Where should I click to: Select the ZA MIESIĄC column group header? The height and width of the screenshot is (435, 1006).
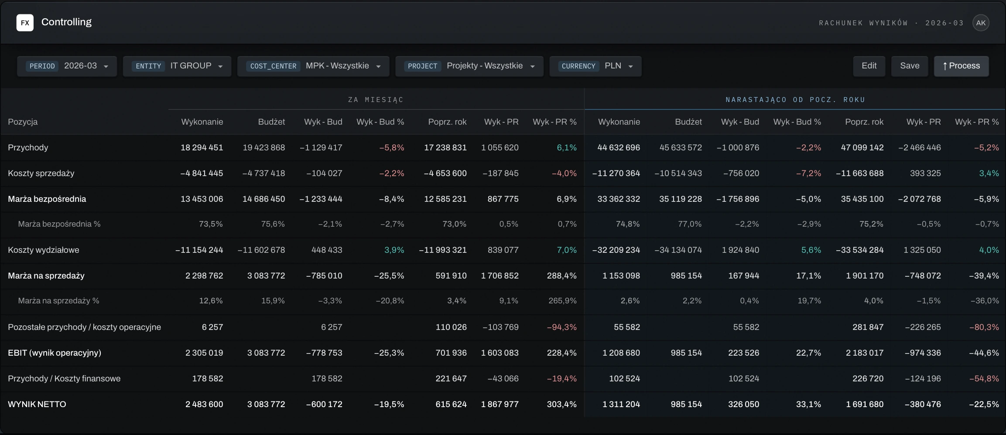pos(376,100)
